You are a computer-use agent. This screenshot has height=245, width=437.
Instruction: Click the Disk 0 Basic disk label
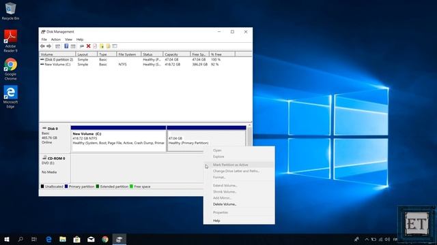tap(55, 138)
